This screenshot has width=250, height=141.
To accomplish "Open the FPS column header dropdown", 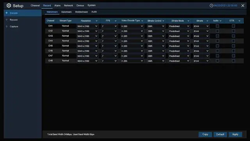I will (116, 21).
